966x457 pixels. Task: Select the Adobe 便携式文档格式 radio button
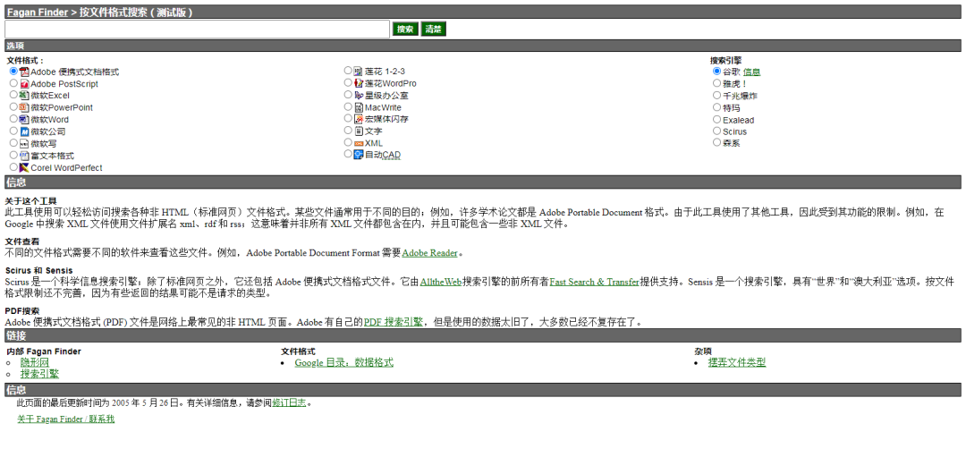click(13, 72)
